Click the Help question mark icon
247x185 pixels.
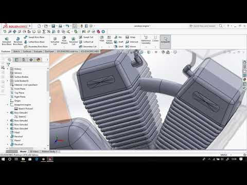pos(228,26)
